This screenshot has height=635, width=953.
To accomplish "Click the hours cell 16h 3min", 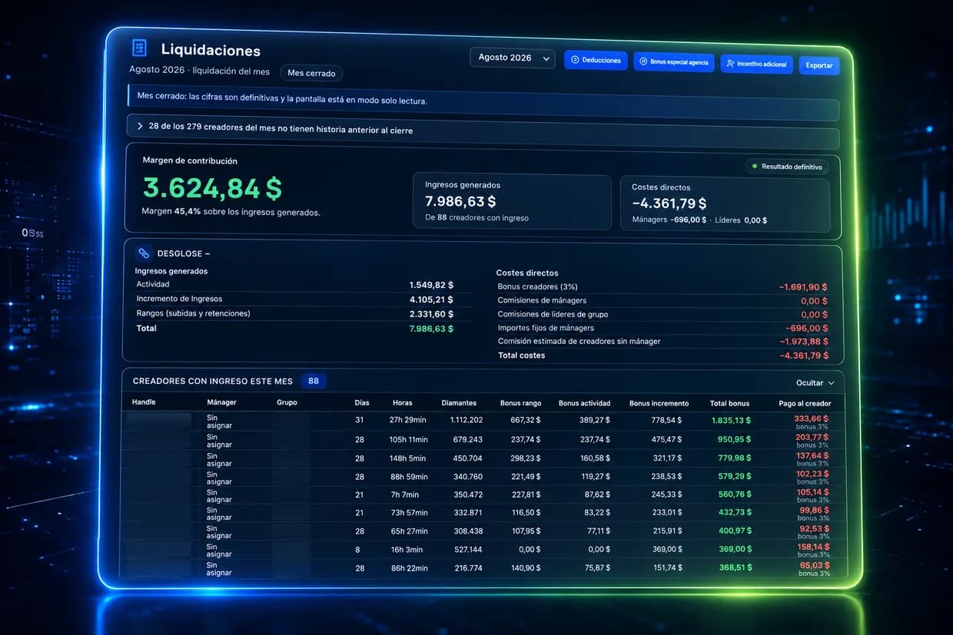I will [x=406, y=549].
